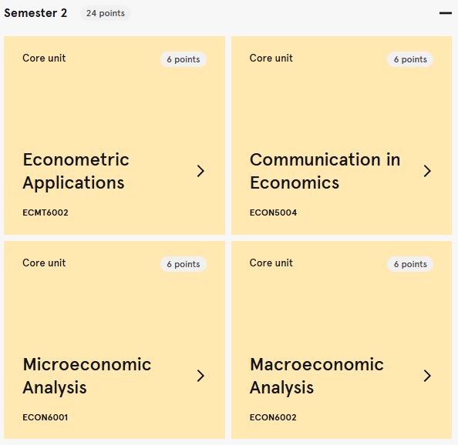Click 6 points badge on Econometric Applications card

(x=184, y=59)
